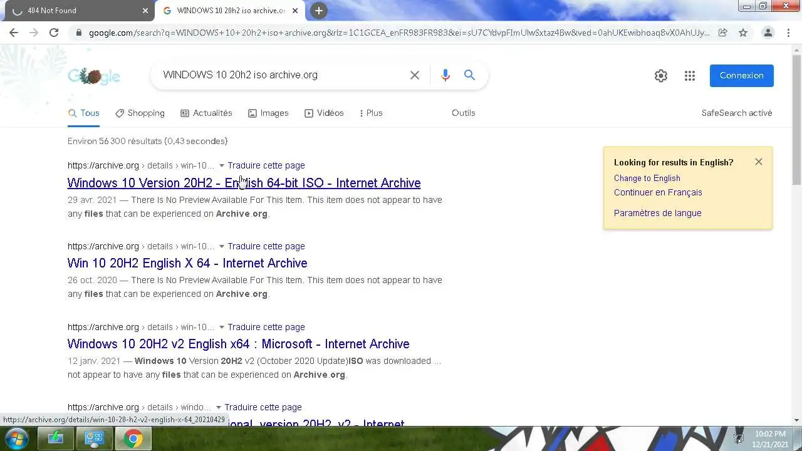The height and width of the screenshot is (451, 802).
Task: Clear the search box with X
Action: (415, 75)
